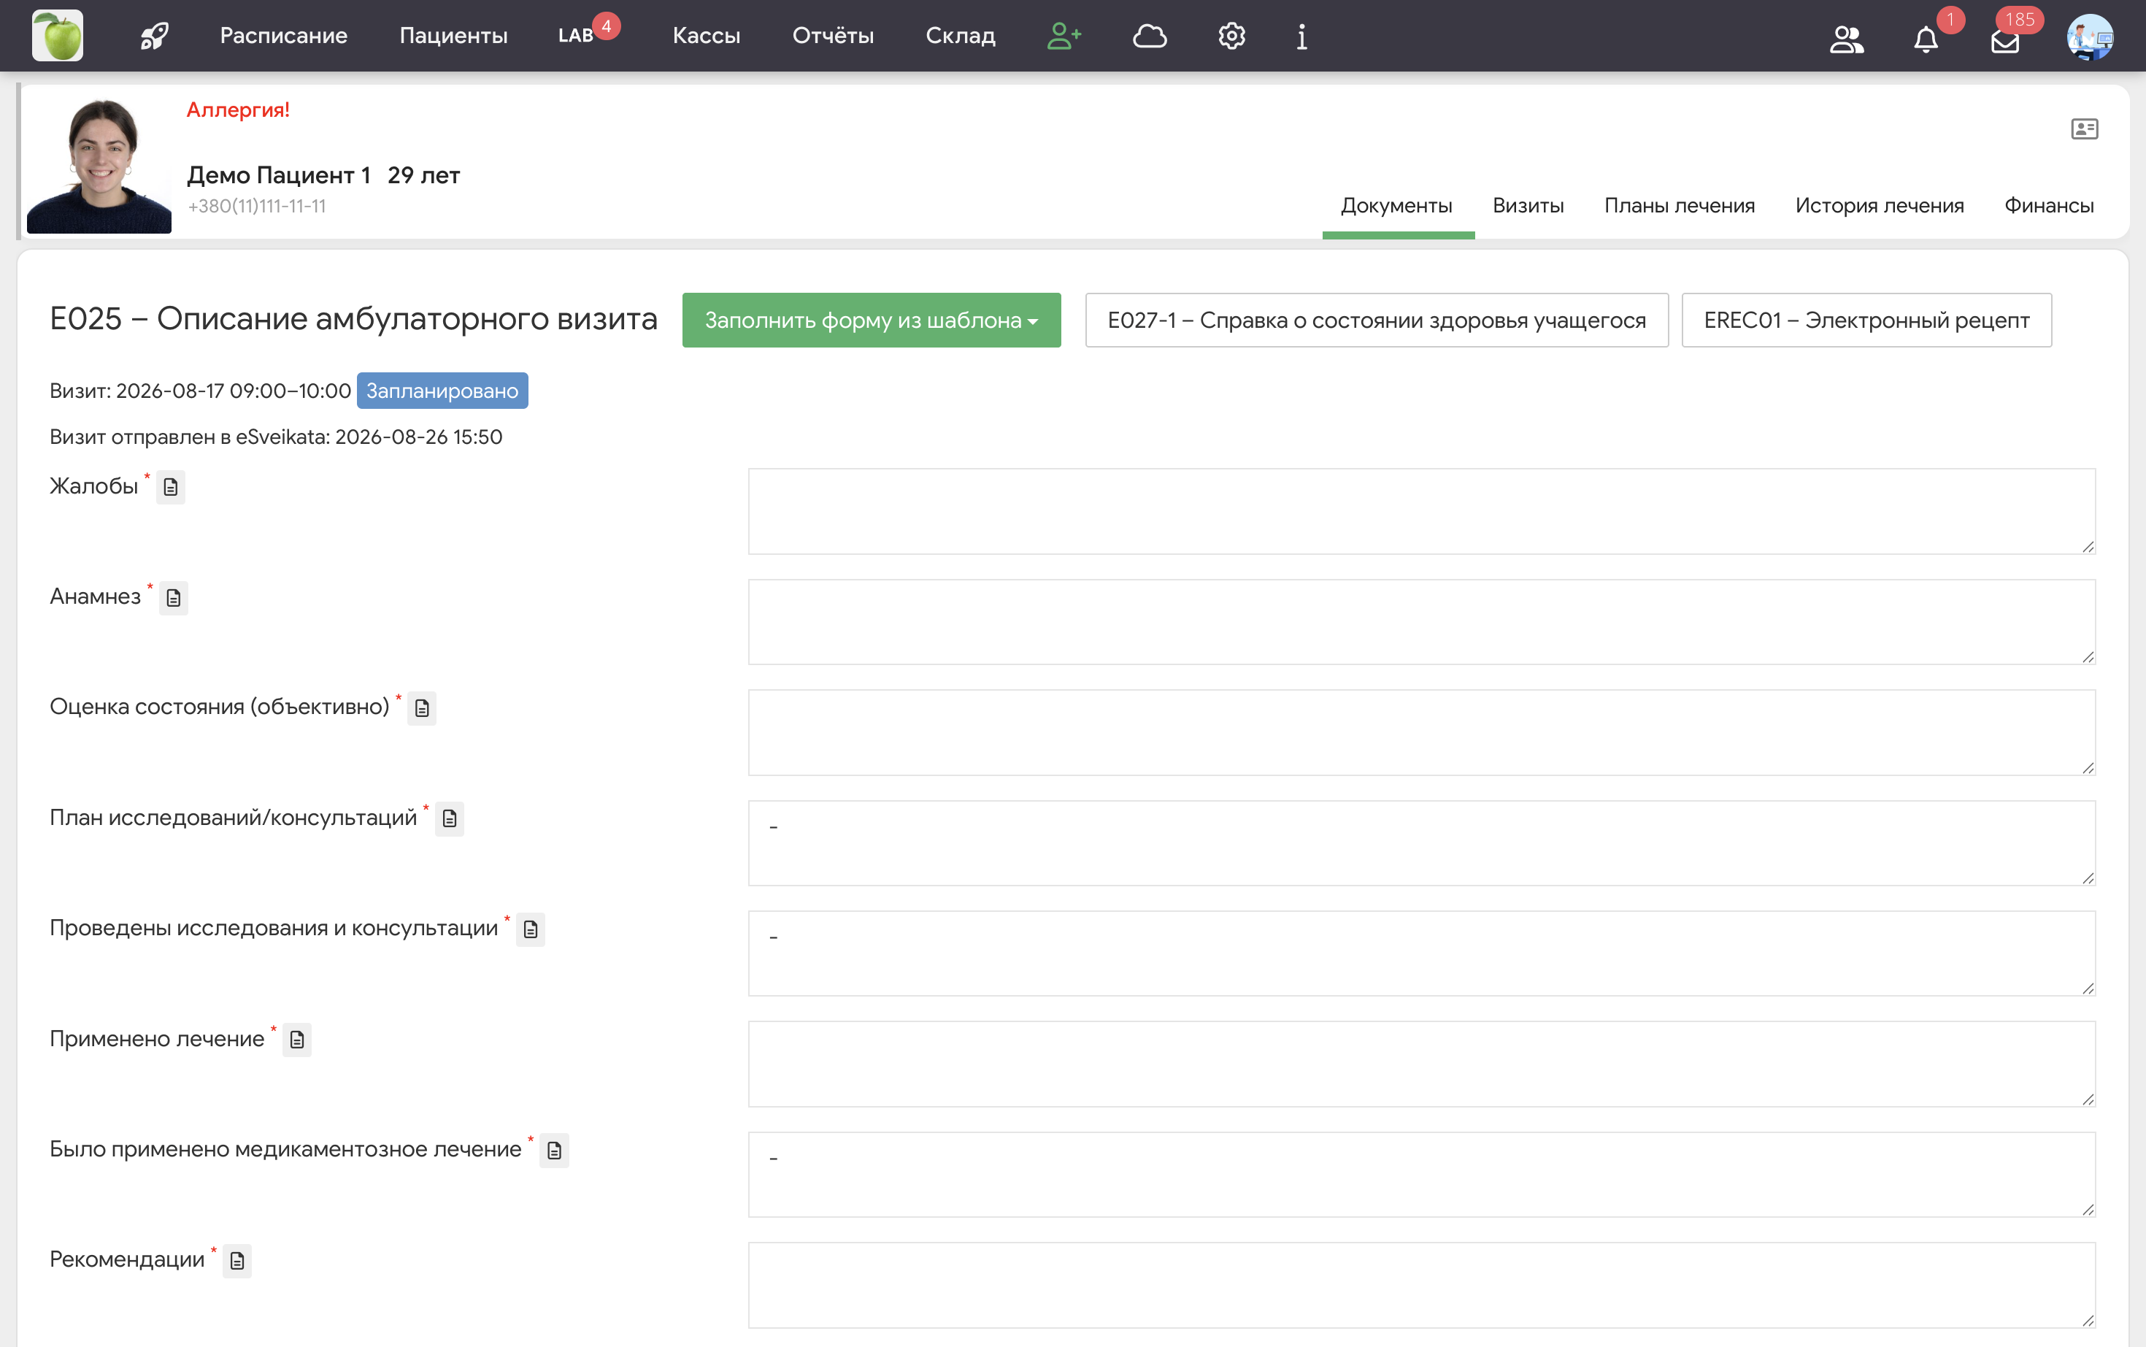Click the patient photo thumbnail
Screen dimensions: 2146x1347
(99, 166)
